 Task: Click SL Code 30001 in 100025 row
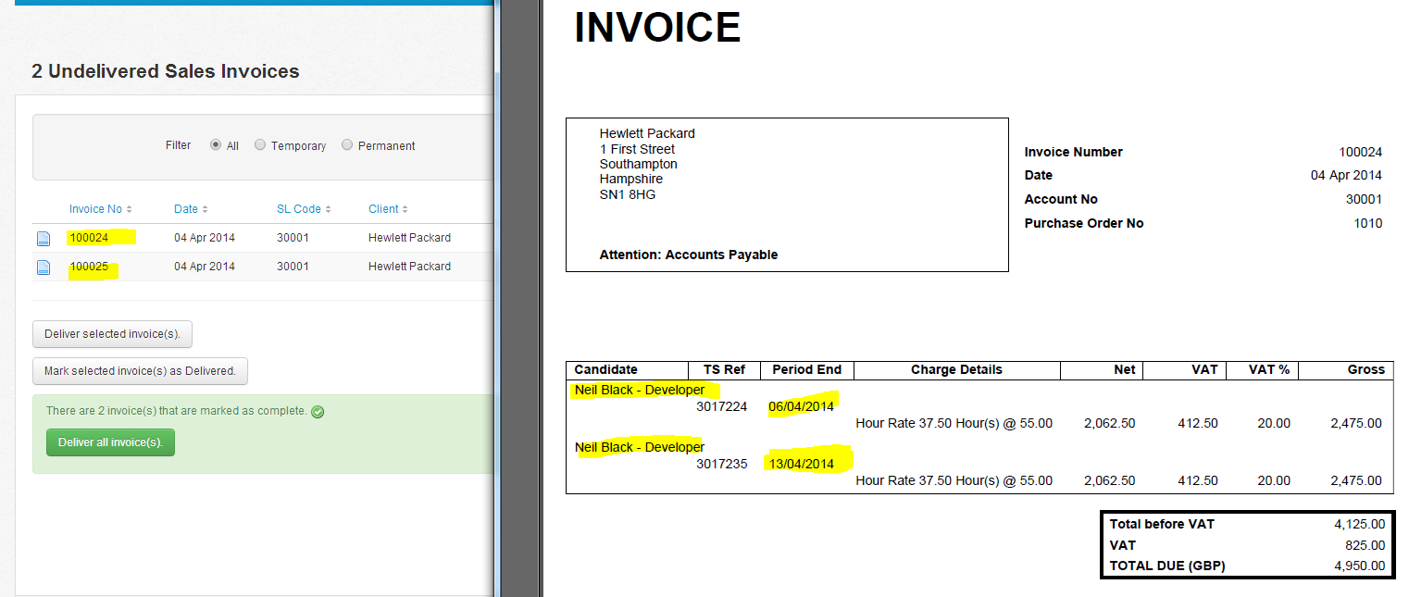(x=293, y=267)
